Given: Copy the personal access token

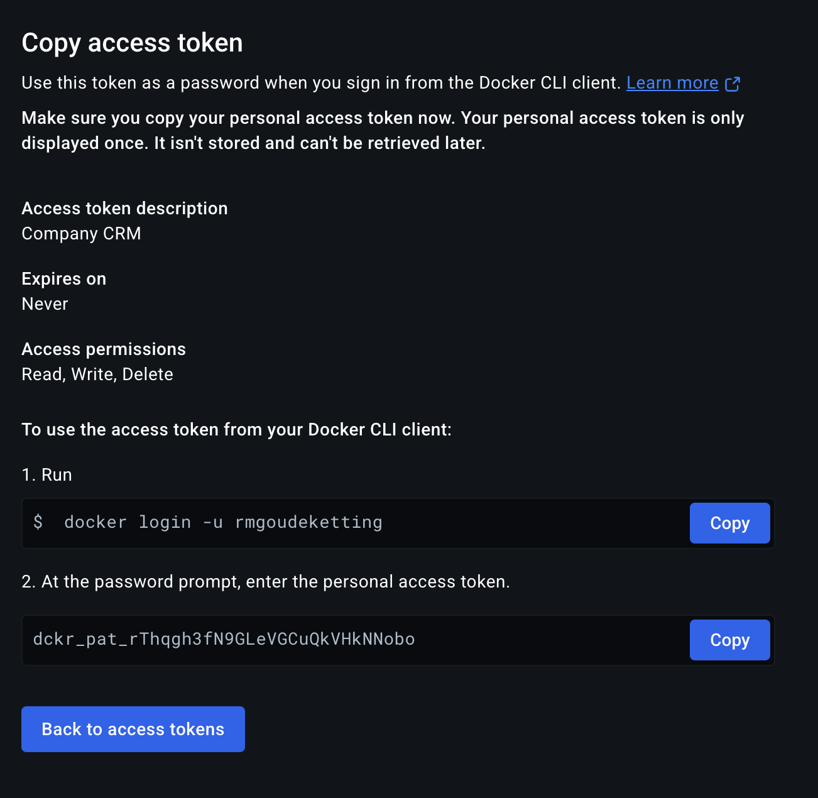Looking at the screenshot, I should (729, 640).
